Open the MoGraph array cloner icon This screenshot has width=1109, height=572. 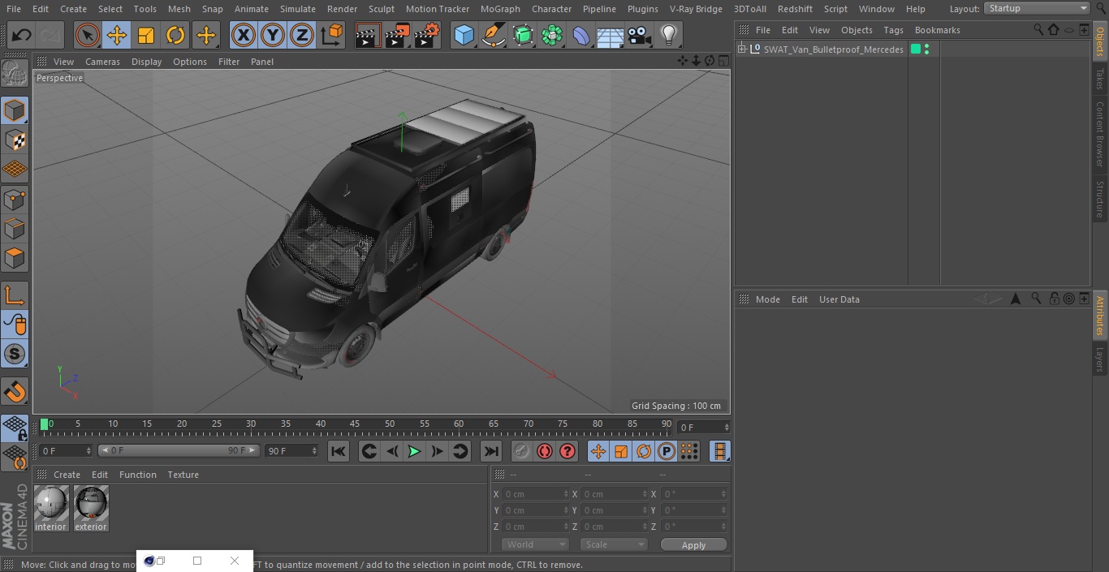(552, 35)
